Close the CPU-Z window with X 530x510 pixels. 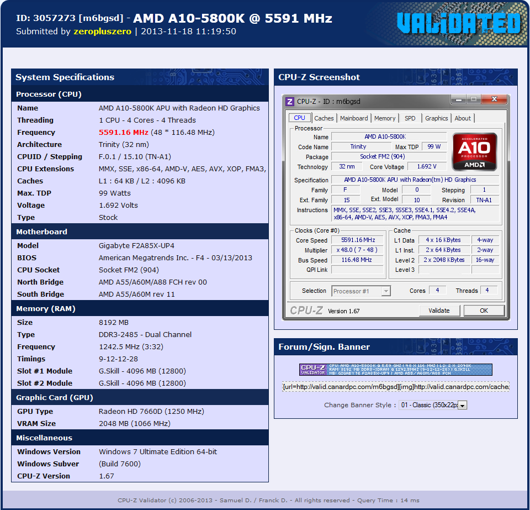[x=494, y=99]
